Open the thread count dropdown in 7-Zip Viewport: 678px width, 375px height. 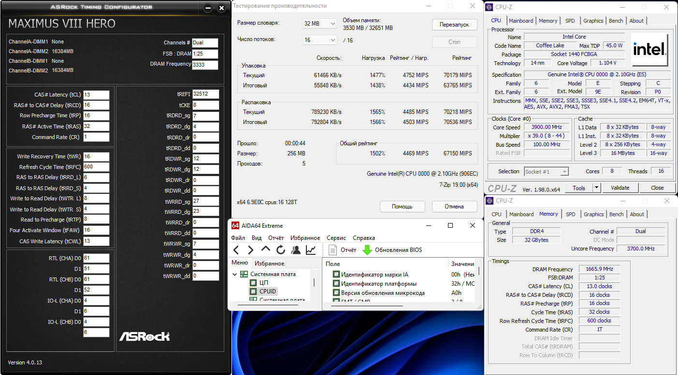pos(320,40)
